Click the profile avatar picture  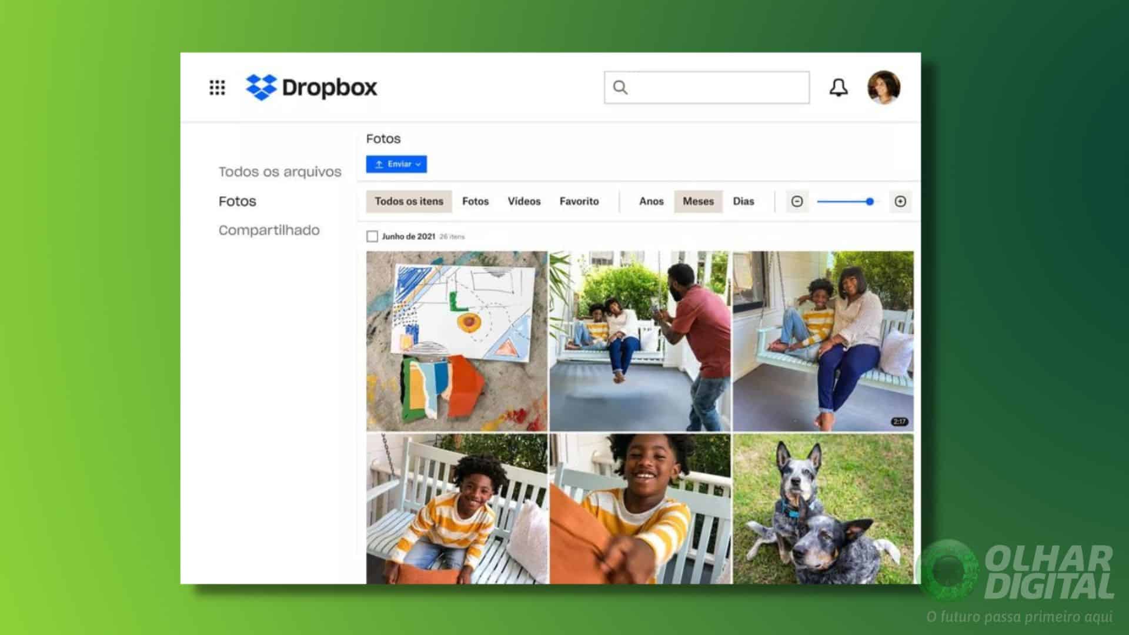882,86
